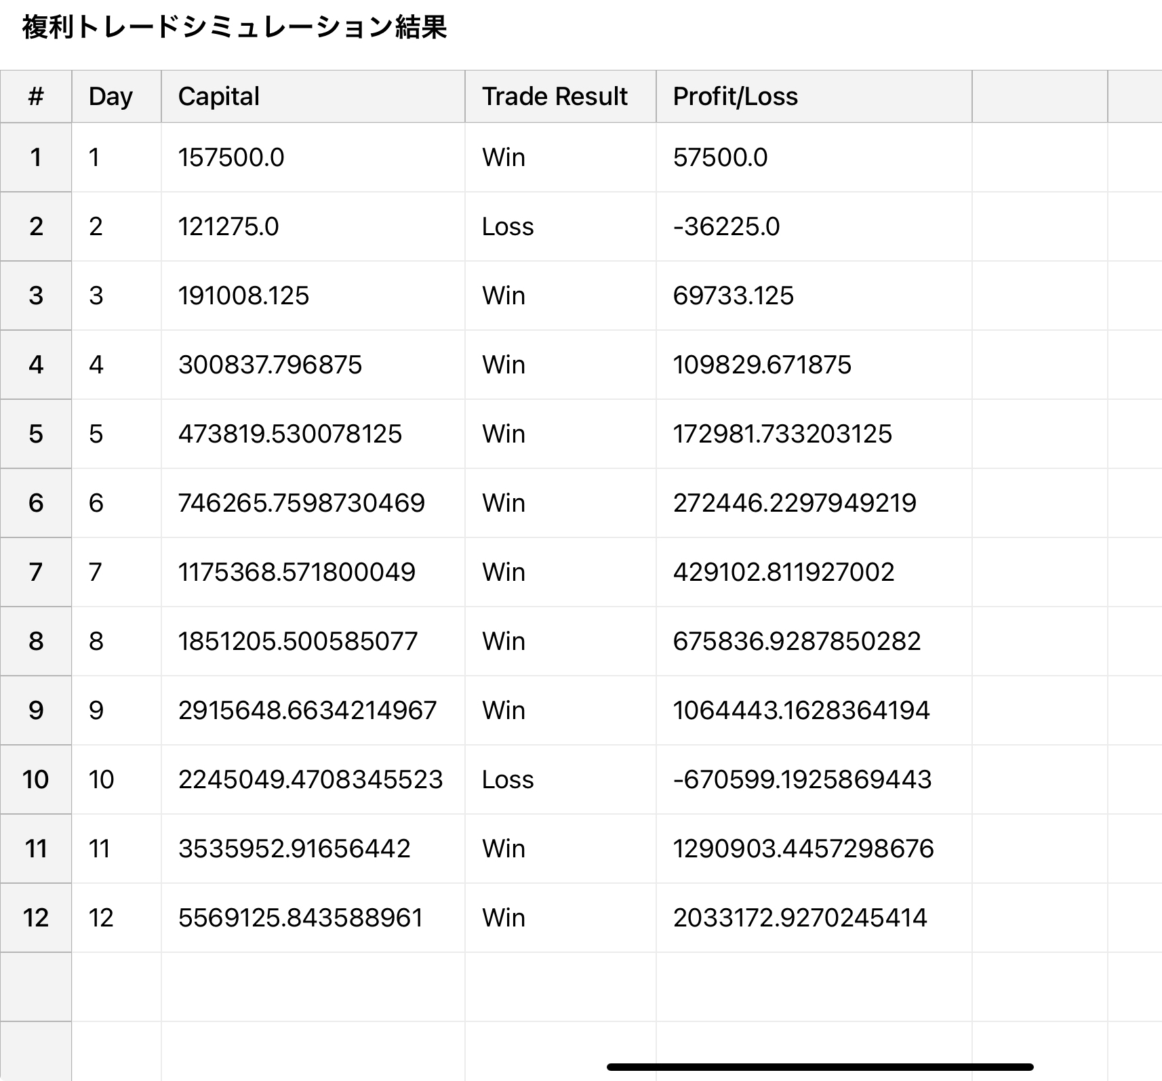
Task: Click capital value 191008.125
Action: pos(243,295)
